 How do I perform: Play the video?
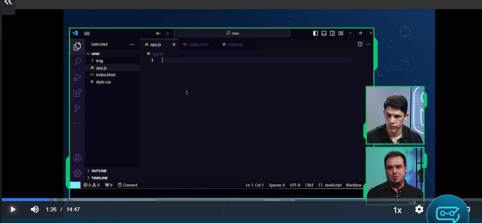click(13, 209)
